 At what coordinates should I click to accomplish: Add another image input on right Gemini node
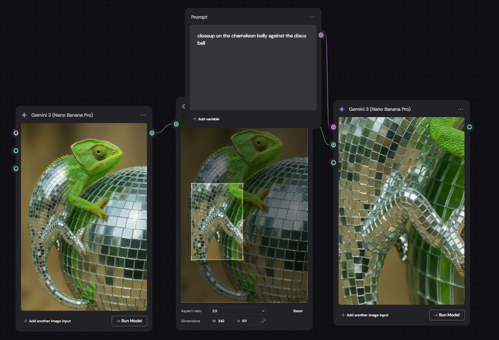365,315
